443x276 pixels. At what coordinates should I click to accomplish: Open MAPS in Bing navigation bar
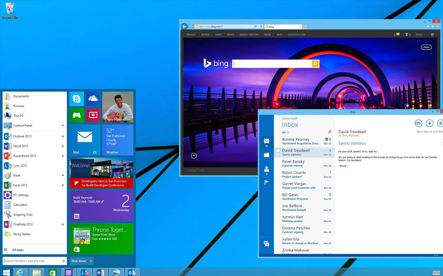218,35
